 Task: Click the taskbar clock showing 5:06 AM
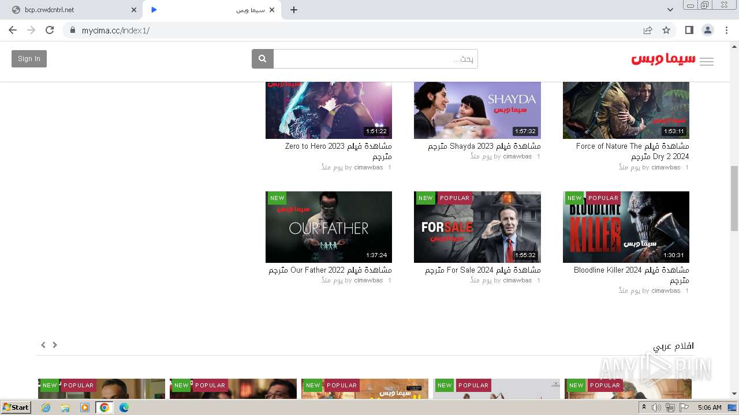(x=710, y=408)
